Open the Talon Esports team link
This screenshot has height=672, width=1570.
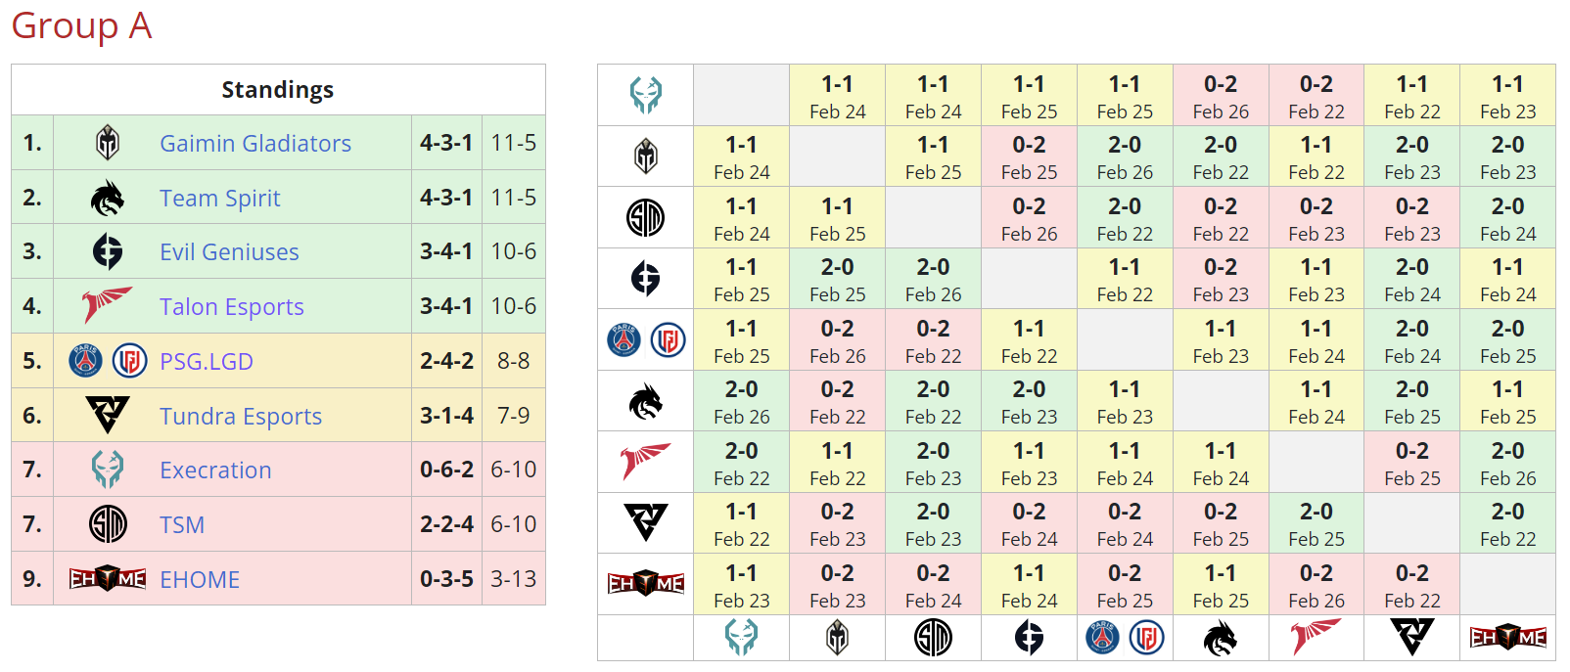[x=232, y=306]
